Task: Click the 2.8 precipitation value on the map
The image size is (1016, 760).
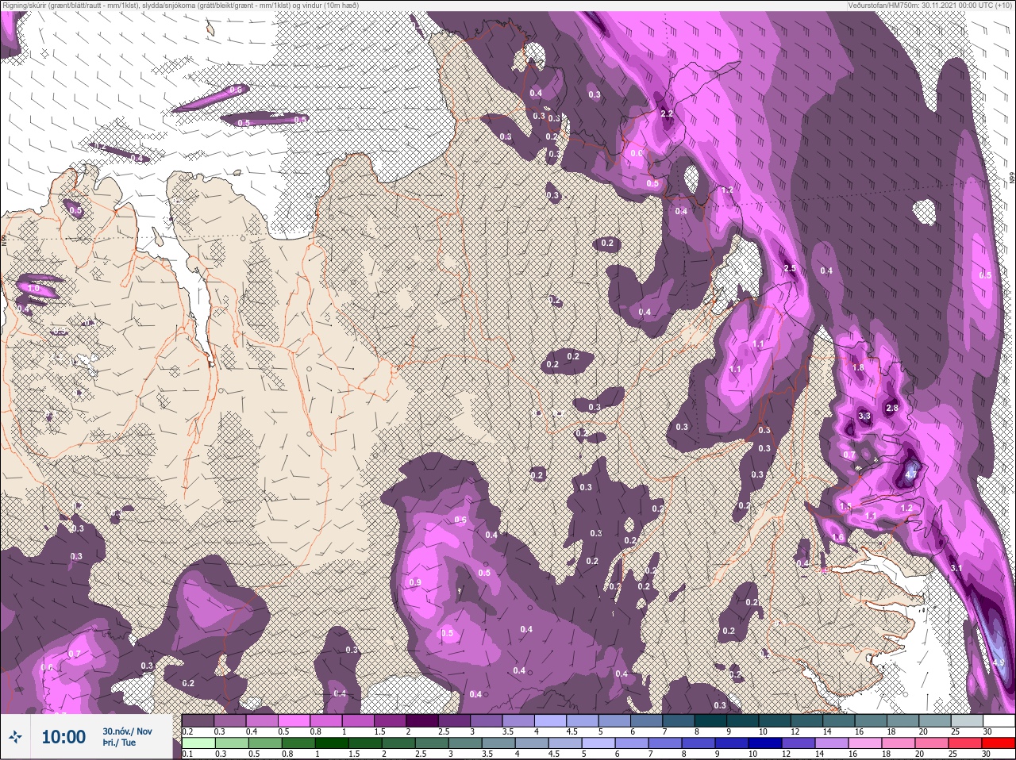Action: click(x=891, y=409)
